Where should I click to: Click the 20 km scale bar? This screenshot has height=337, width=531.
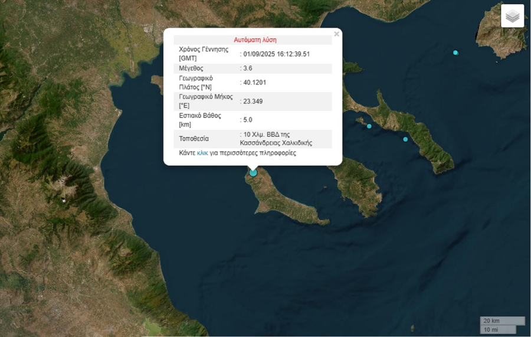(502, 320)
